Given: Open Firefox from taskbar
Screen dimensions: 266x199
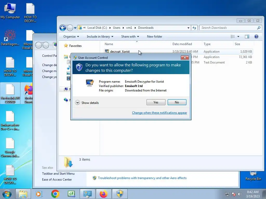Looking at the screenshot, I should [103, 194].
